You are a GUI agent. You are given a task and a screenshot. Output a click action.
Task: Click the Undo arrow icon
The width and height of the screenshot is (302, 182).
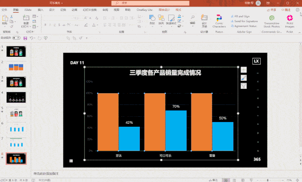coord(31,38)
